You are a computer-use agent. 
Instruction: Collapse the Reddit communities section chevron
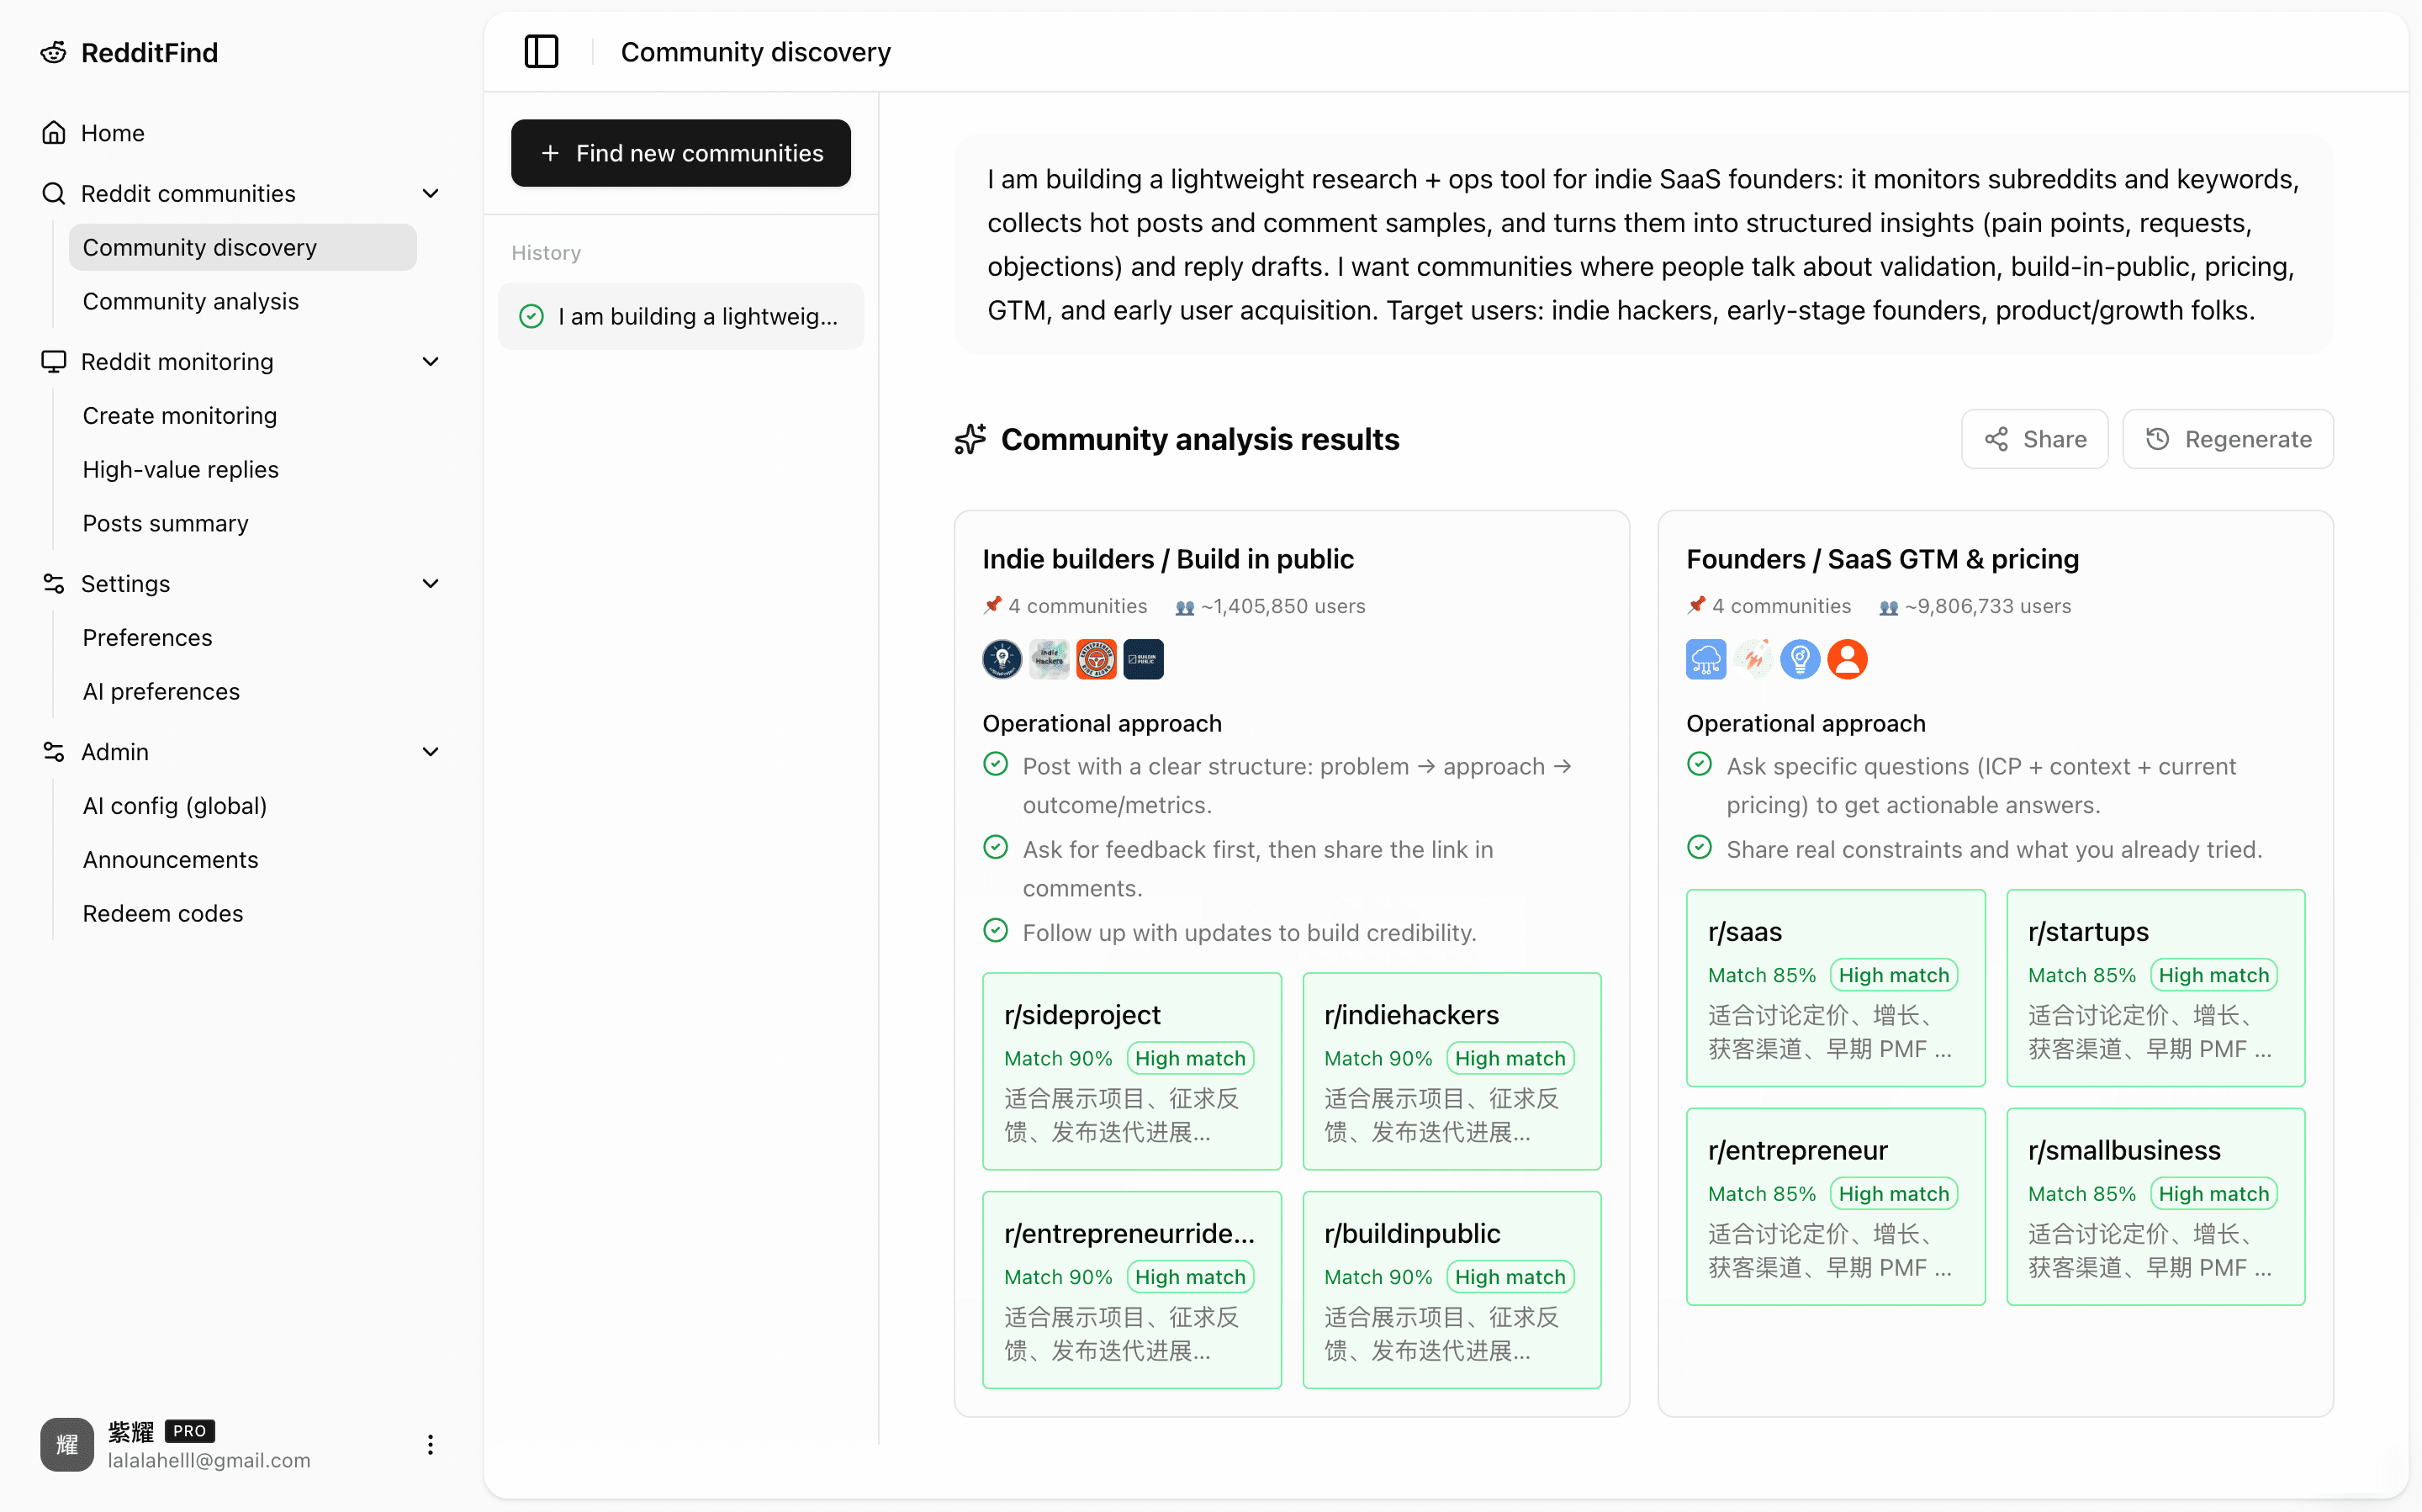point(430,193)
